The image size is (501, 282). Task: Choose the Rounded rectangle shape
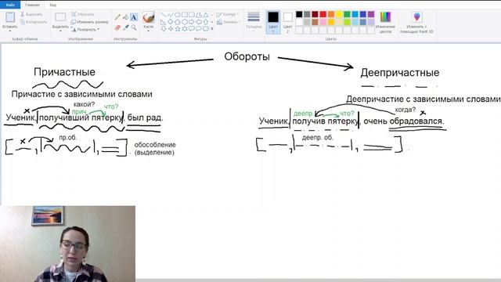pyautogui.click(x=191, y=15)
